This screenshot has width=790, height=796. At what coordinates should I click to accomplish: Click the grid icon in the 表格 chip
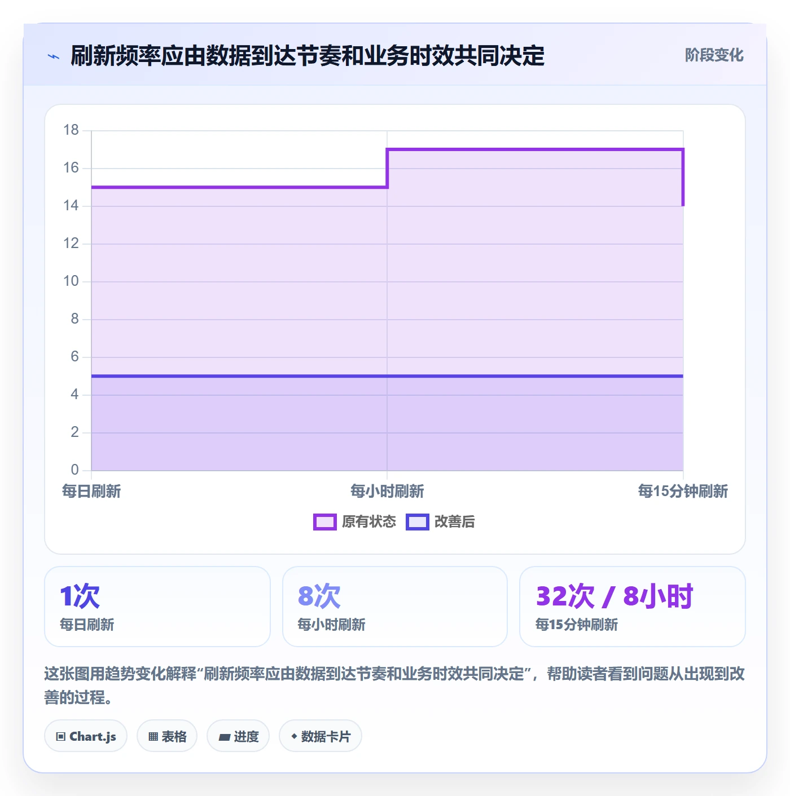coord(153,737)
